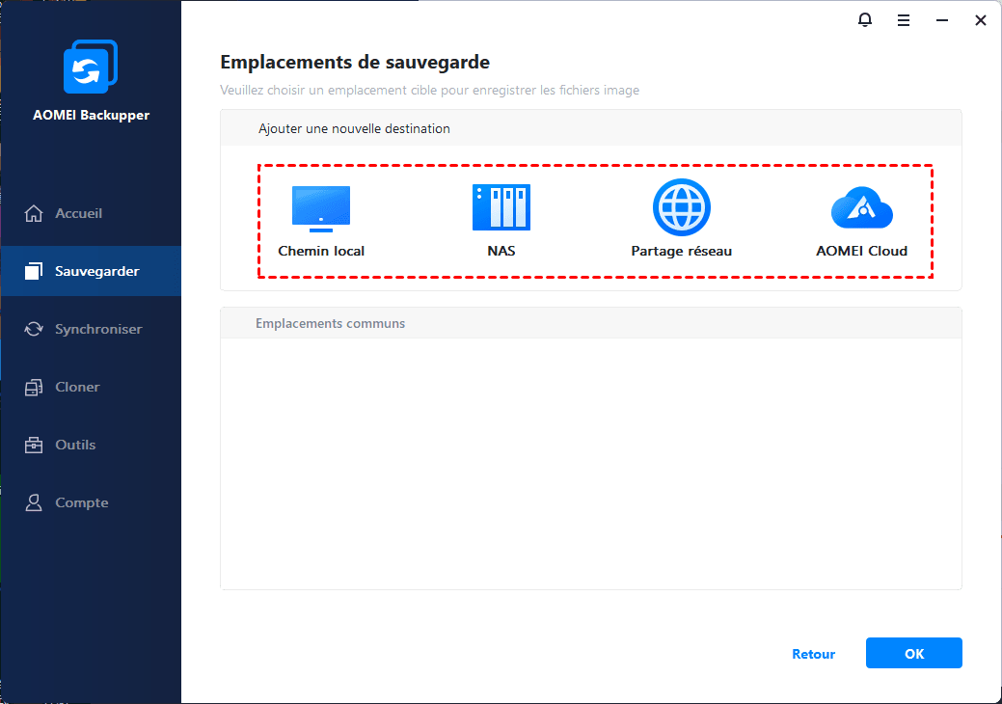Switch to Synchroniser in the sidebar

(91, 329)
